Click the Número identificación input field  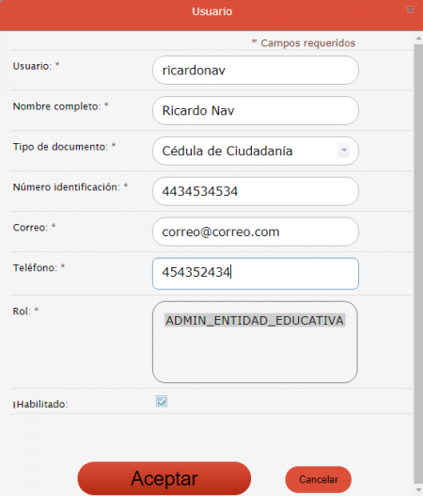pos(256,191)
